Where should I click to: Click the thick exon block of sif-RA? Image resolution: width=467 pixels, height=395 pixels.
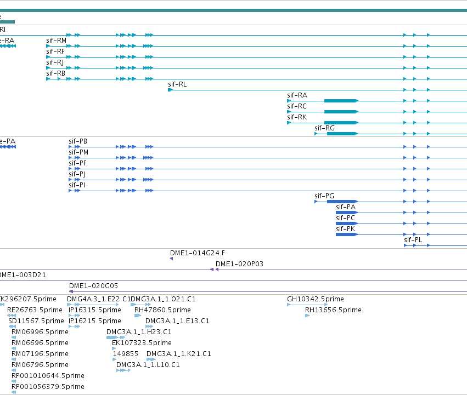pos(340,101)
